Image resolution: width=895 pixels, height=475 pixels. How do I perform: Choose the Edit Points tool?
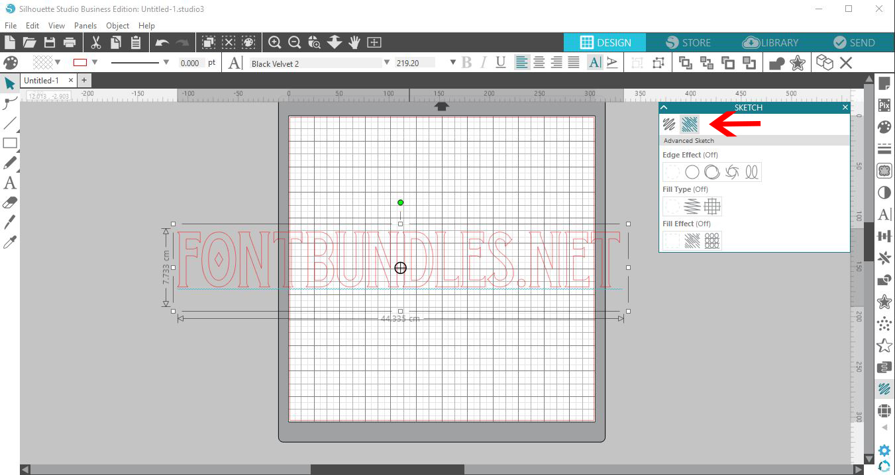10,103
